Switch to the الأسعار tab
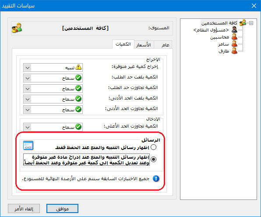 click(144, 45)
